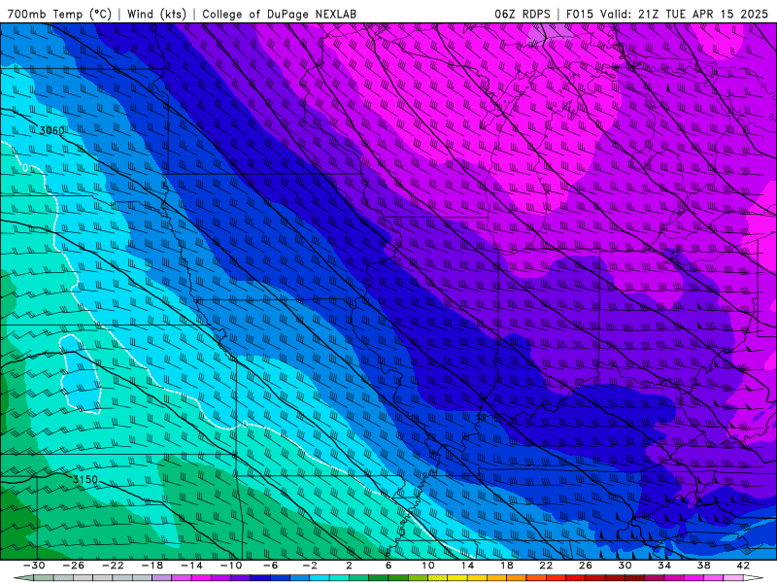Click the -18 color scale label

coord(152,566)
